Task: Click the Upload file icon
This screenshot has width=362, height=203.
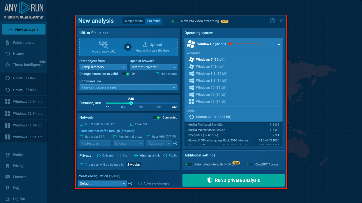Action: 145,45
